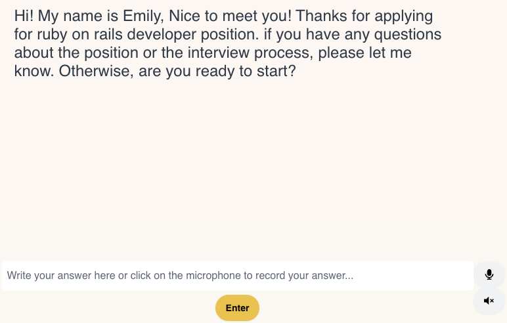Screen dimensions: 507x323
Task: Click the 'Hi!' at message start
Action: [x=24, y=16]
